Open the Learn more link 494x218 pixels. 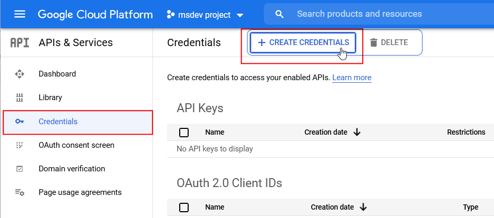pyautogui.click(x=352, y=78)
